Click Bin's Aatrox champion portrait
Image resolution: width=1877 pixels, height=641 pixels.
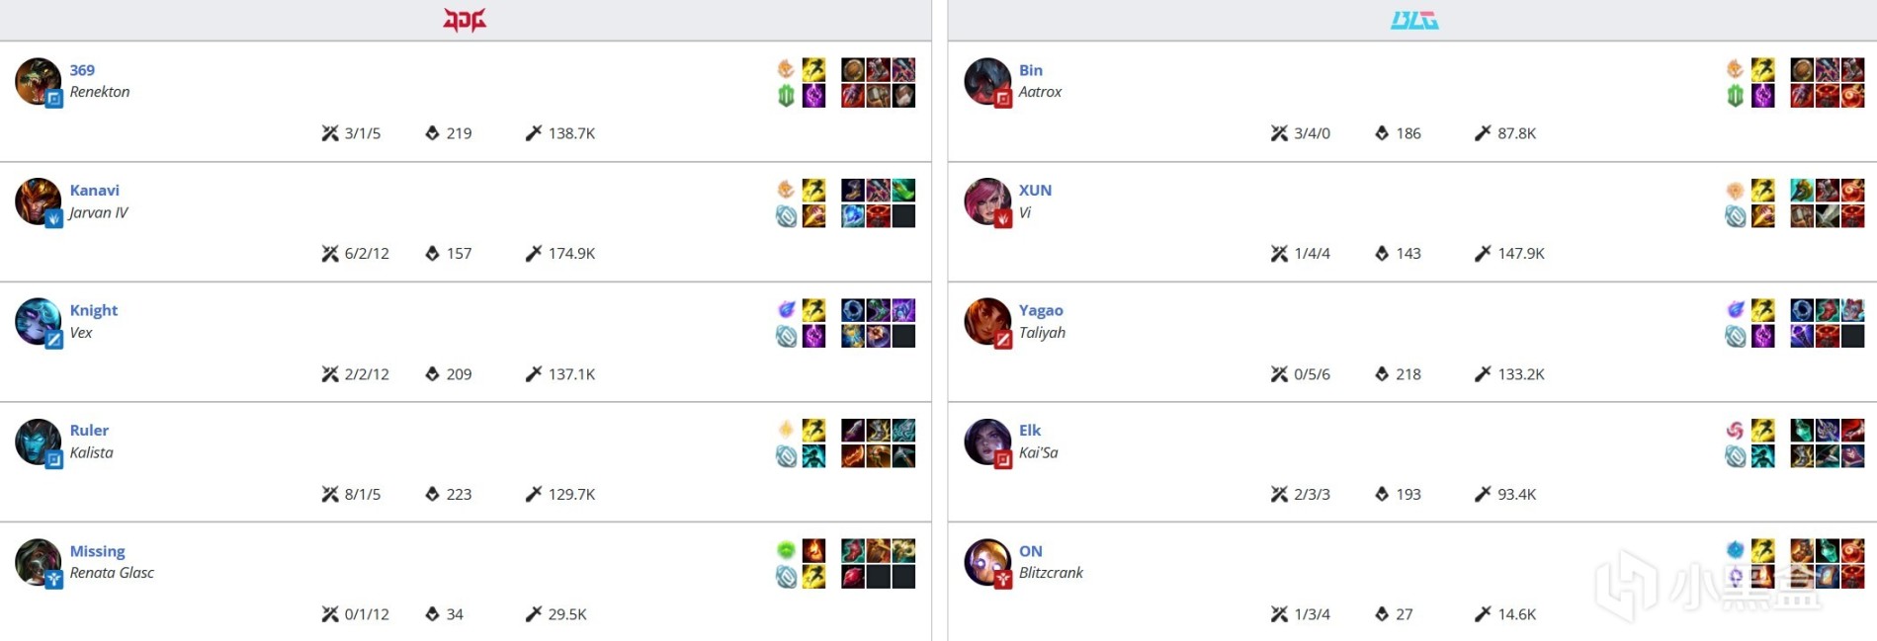tap(986, 81)
